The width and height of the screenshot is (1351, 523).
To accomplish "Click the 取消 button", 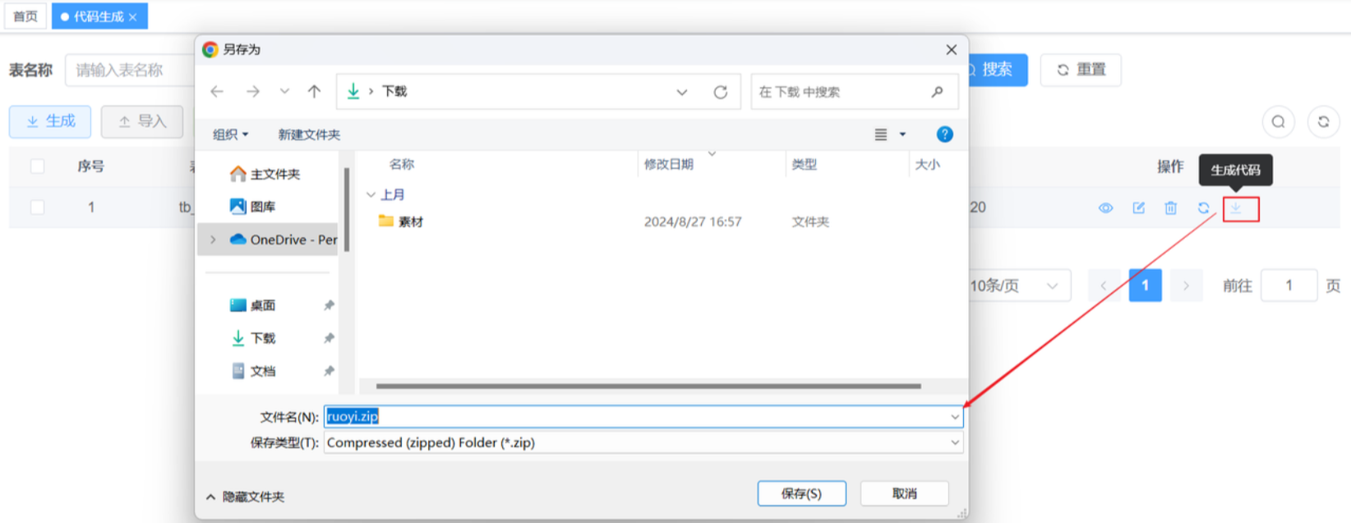I will (x=904, y=493).
